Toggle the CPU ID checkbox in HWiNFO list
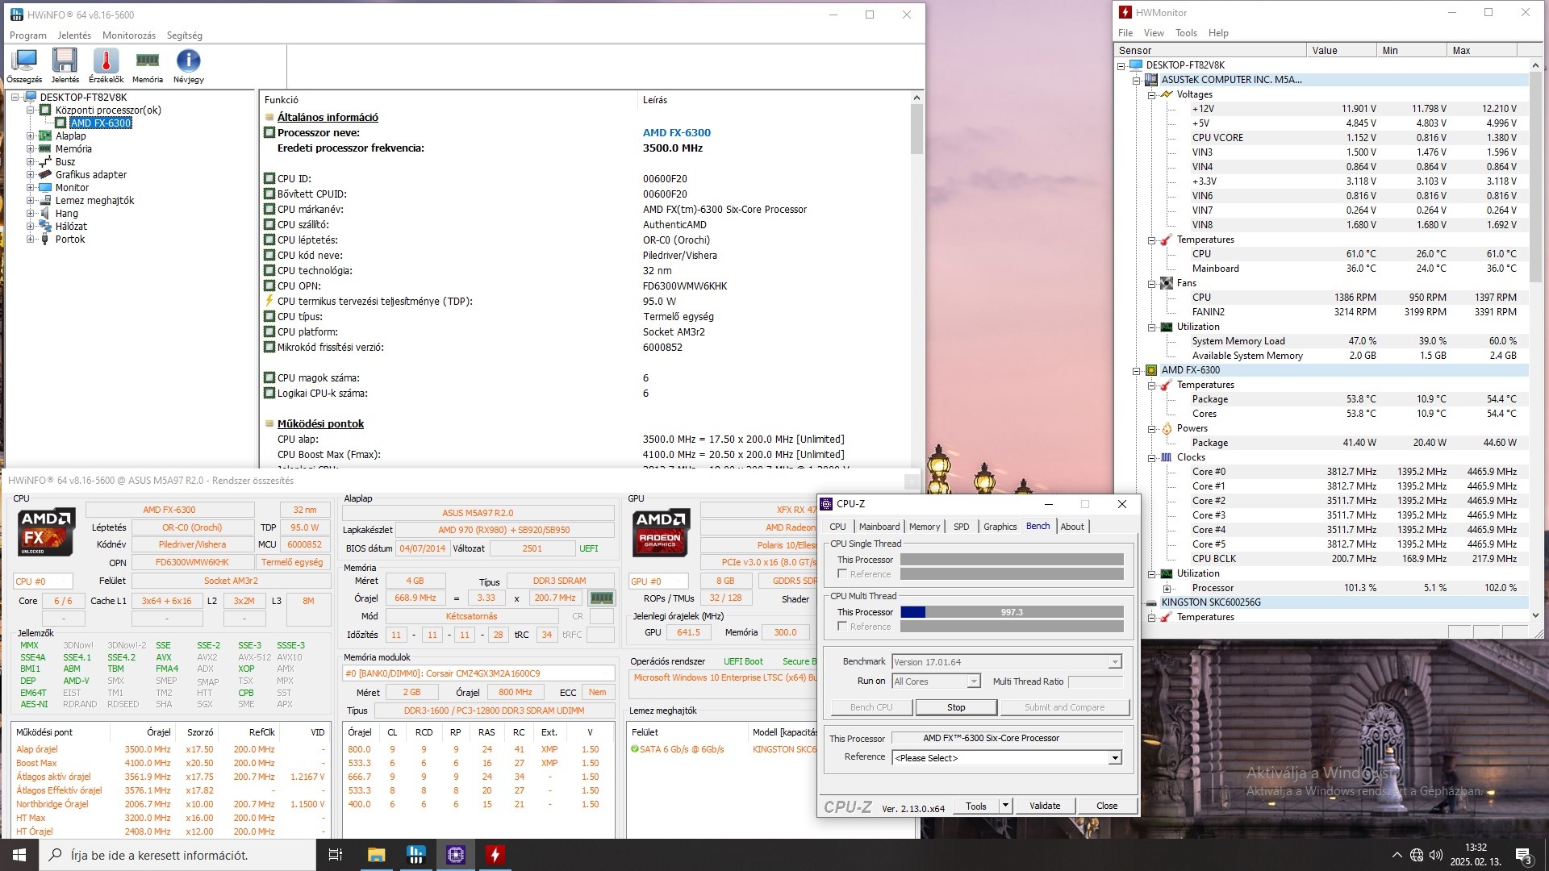1549x871 pixels. [x=269, y=179]
